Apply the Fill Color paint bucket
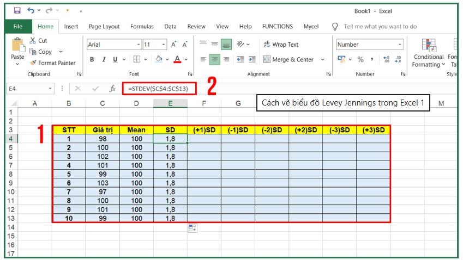 pos(159,59)
